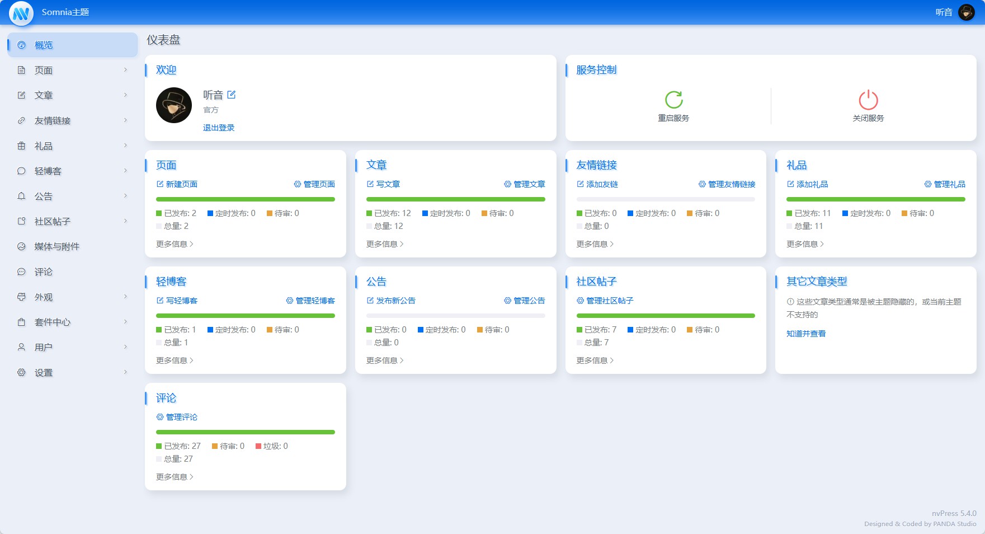Image resolution: width=985 pixels, height=534 pixels.
Task: Click 管理公告 in the 公告 card
Action: (525, 301)
